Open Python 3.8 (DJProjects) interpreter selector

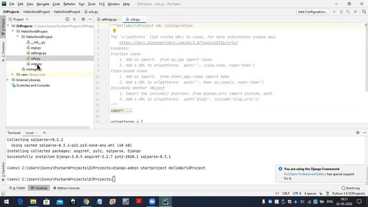pyautogui.click(x=348, y=194)
